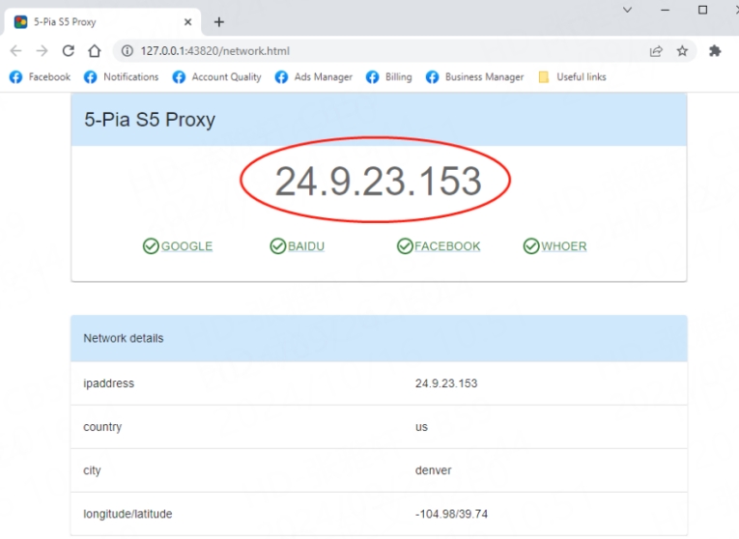Select the 5-Pia S5 Proxy tab

(x=87, y=22)
